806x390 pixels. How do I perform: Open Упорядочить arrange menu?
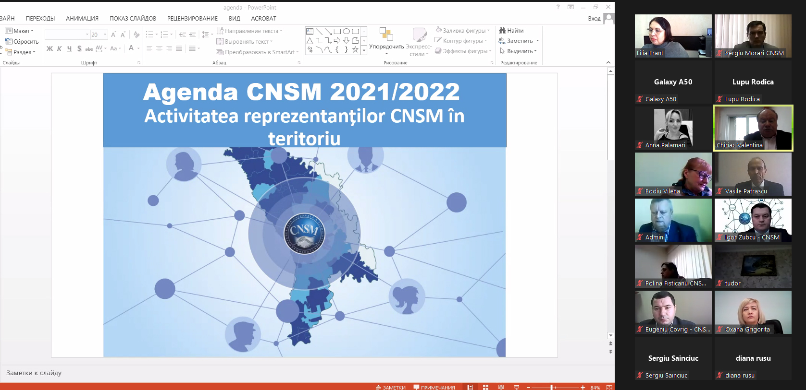(x=386, y=42)
